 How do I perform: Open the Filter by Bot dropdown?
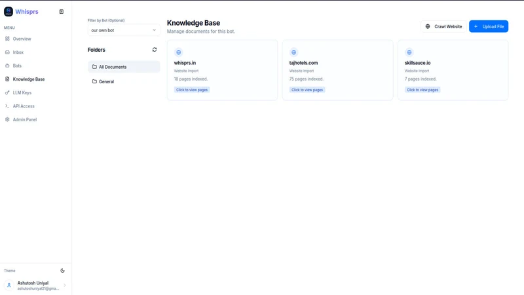pos(124,30)
